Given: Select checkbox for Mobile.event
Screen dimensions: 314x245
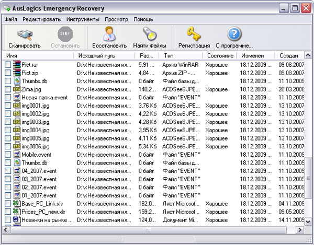Looking at the screenshot, I should tap(8, 155).
